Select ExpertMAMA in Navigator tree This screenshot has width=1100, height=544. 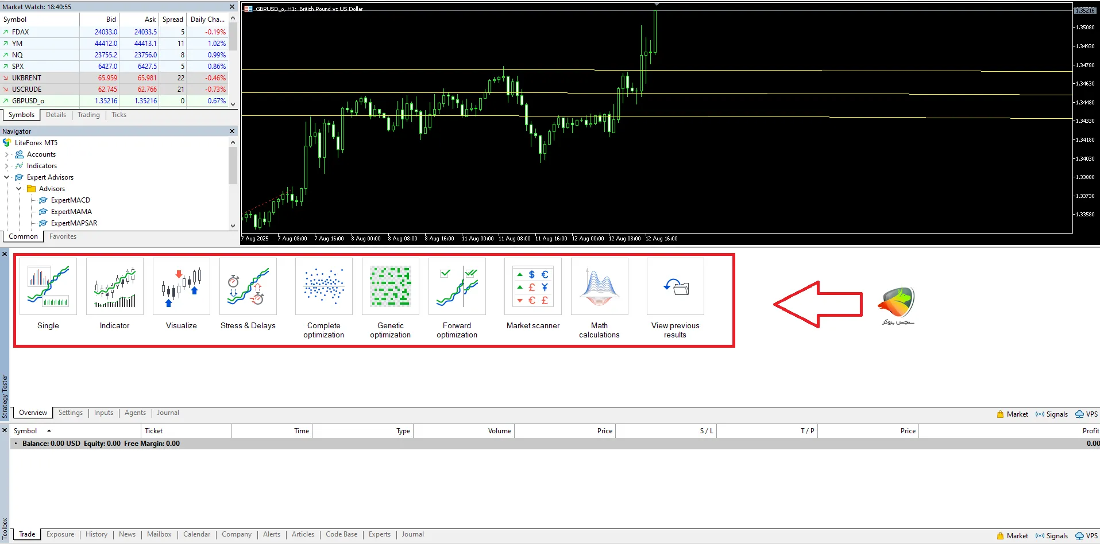coord(71,212)
